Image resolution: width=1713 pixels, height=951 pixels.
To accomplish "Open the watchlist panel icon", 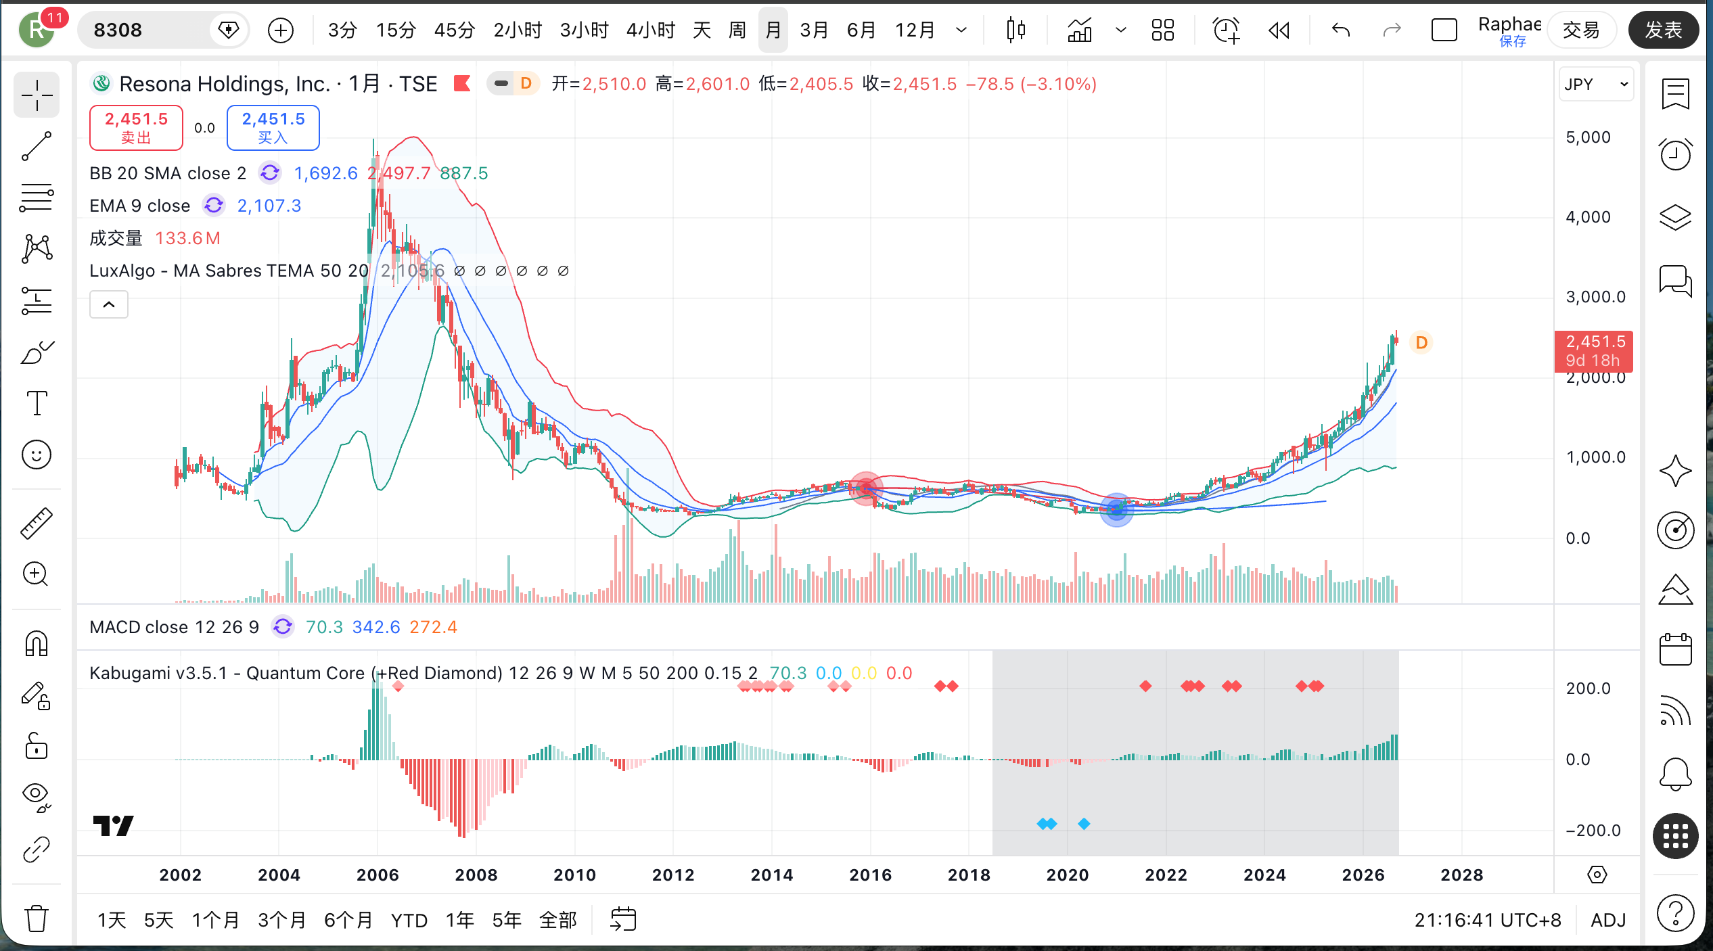I will 1675,93.
